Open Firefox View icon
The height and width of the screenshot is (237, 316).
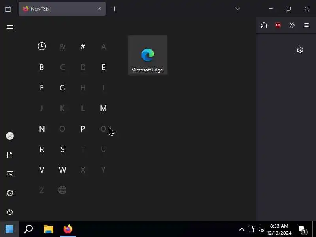click(x=8, y=9)
